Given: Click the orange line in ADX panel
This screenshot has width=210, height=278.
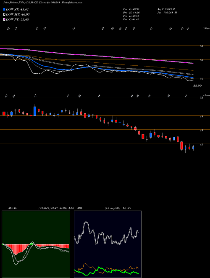Looking at the screenshot, I should coord(86,265).
